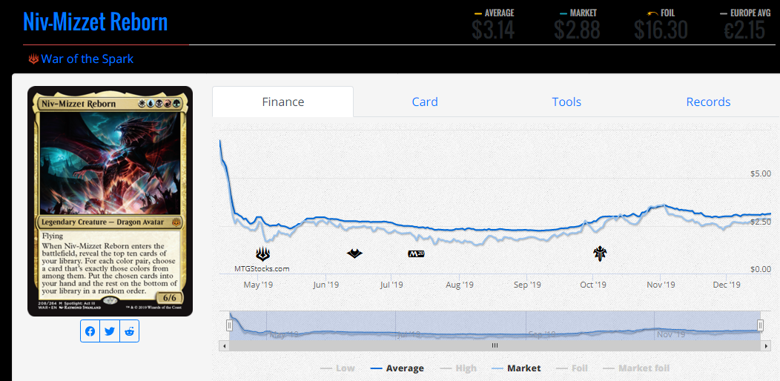This screenshot has height=381, width=780.
Task: Click the $5.00 axis label
Action: 761,173
